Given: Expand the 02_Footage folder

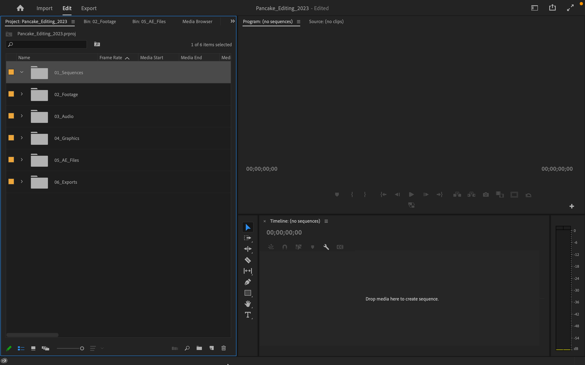Looking at the screenshot, I should click(21, 94).
